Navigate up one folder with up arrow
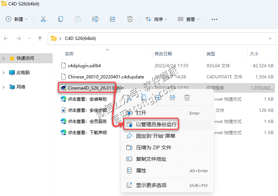Screen dimensions: 278x196 40,38
